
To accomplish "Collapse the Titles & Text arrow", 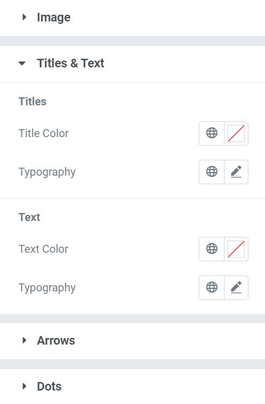I will pos(22,63).
